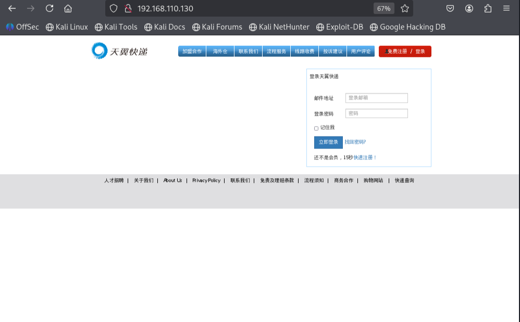Click the 67% zoom level indicator
520x322 pixels.
(x=383, y=9)
